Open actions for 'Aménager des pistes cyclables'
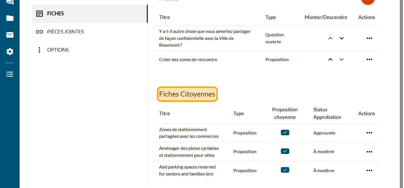This screenshot has width=404, height=188. tap(369, 152)
